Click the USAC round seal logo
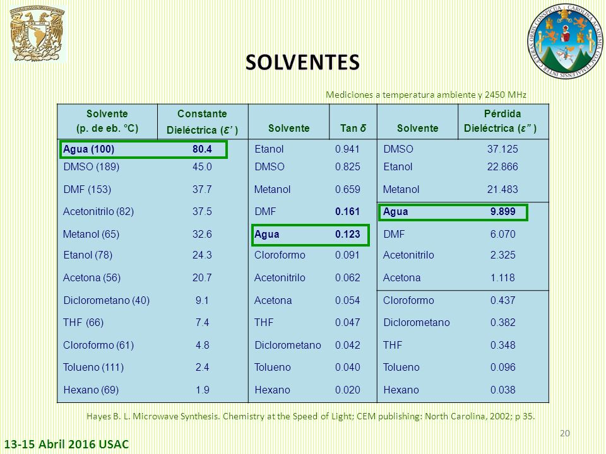The width and height of the screenshot is (606, 454). pos(566,40)
